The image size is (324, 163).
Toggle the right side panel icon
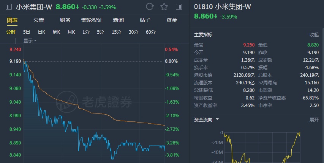click(x=179, y=7)
